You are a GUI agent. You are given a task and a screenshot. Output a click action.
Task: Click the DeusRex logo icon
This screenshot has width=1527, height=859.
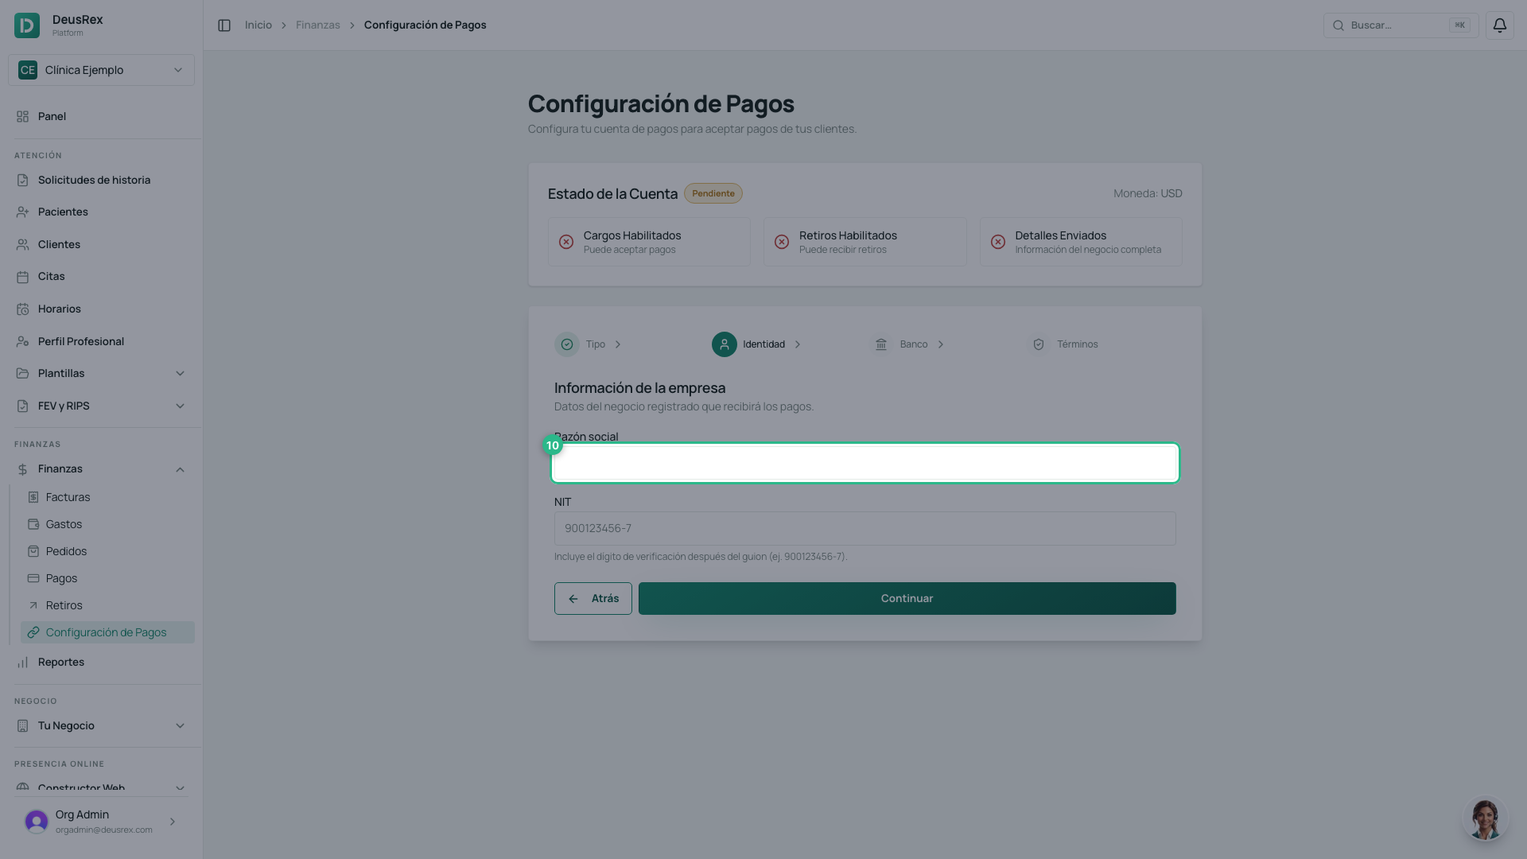click(27, 25)
